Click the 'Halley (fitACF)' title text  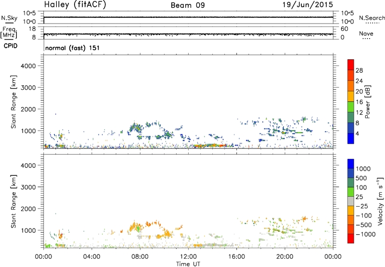[x=75, y=5]
